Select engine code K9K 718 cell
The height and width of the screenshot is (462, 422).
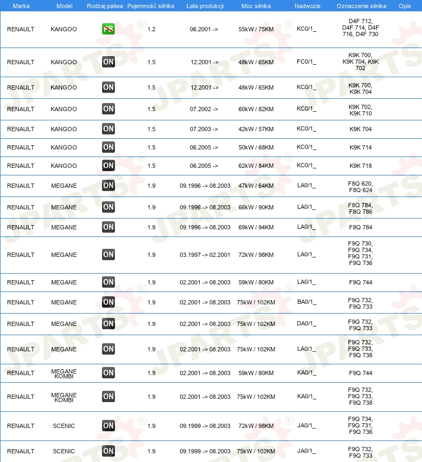(360, 166)
